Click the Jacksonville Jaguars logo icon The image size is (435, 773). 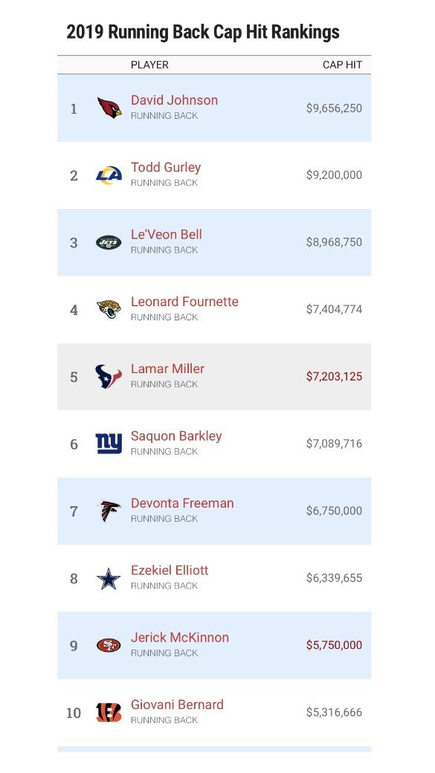(109, 309)
